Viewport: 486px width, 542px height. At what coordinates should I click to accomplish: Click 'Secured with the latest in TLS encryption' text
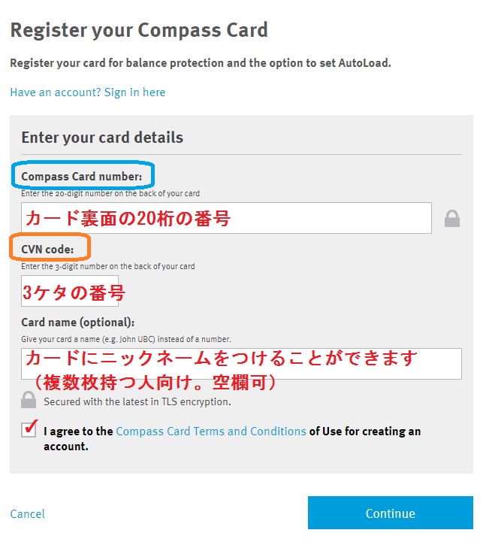137,401
